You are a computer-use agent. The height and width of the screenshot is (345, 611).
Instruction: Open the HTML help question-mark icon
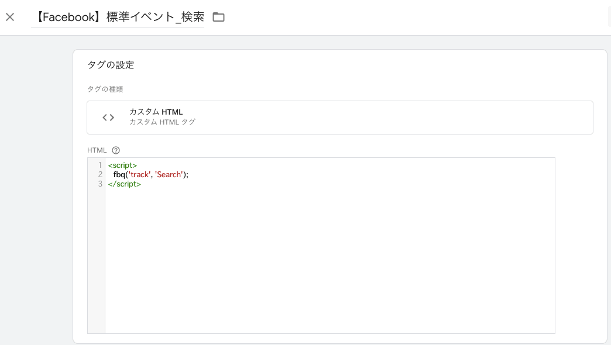coord(116,150)
